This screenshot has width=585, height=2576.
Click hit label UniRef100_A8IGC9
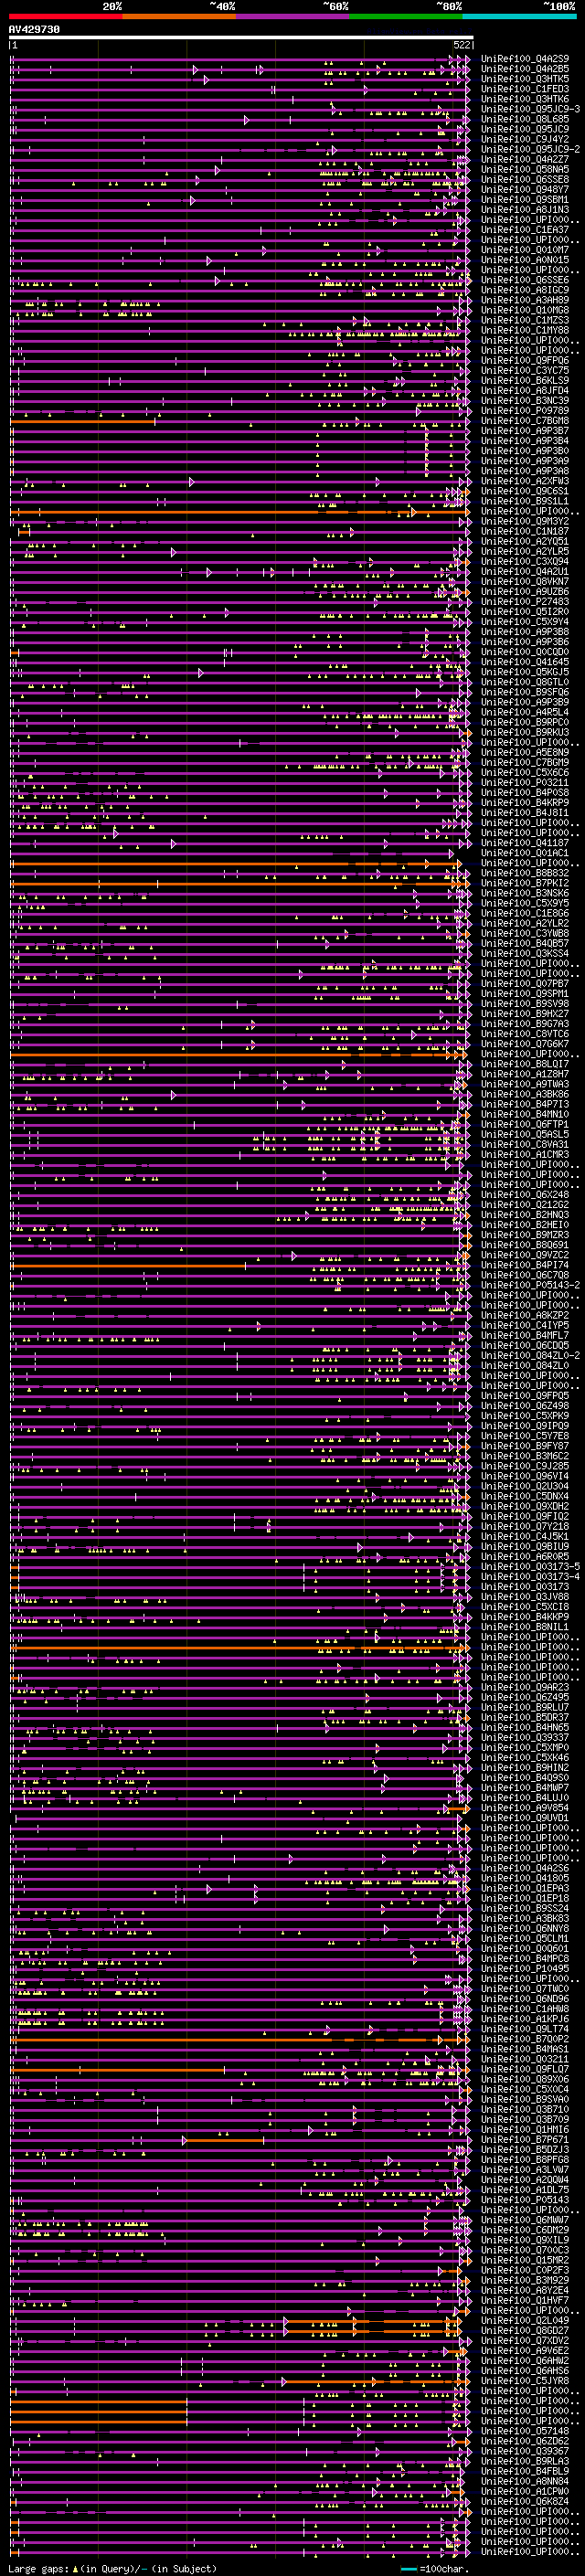[525, 290]
